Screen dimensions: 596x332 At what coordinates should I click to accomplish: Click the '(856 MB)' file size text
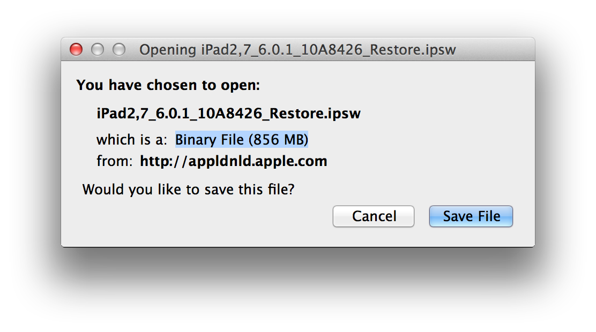[x=278, y=140]
